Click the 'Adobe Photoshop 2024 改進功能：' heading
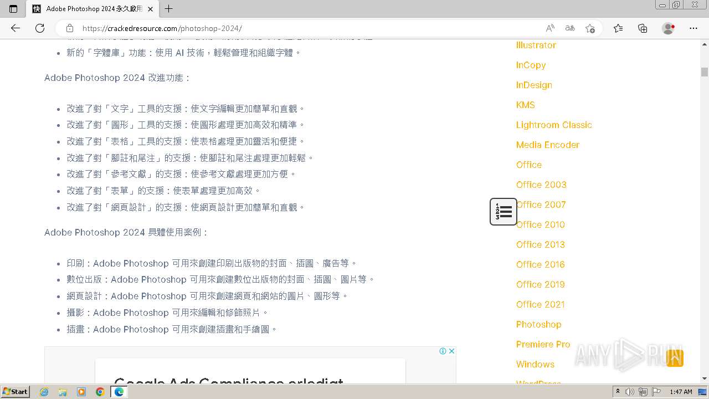The image size is (709, 399). pos(117,78)
